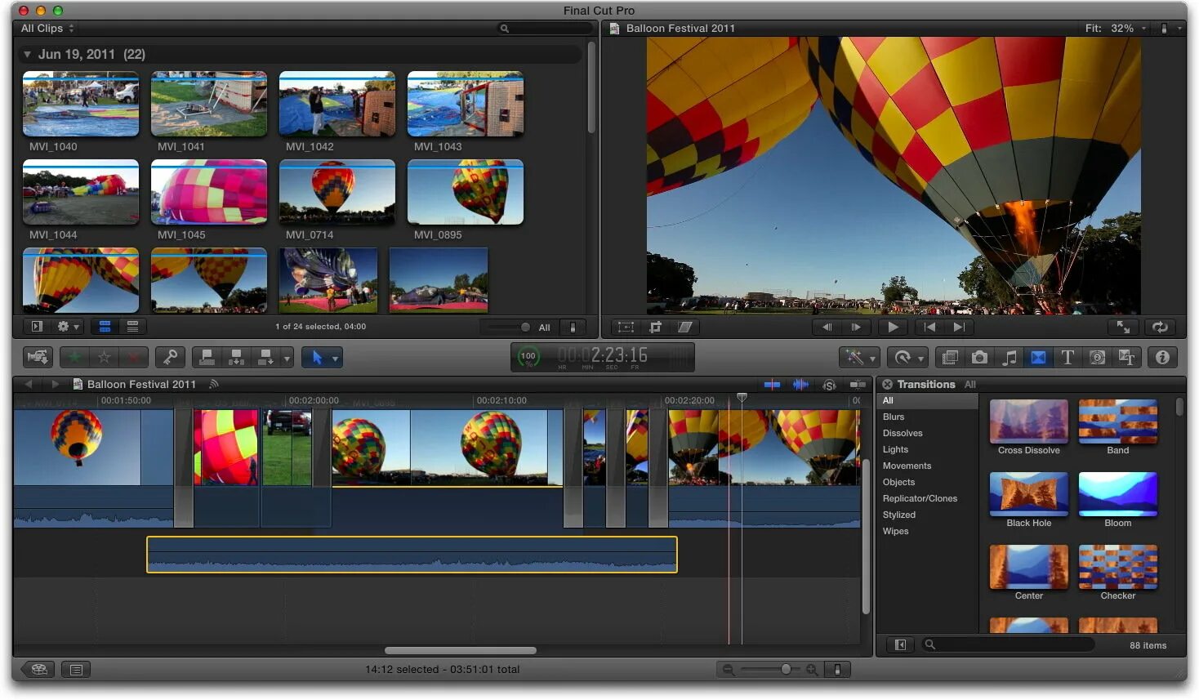The height and width of the screenshot is (700, 1199).
Task: Open the Titles browser
Action: pos(1068,357)
